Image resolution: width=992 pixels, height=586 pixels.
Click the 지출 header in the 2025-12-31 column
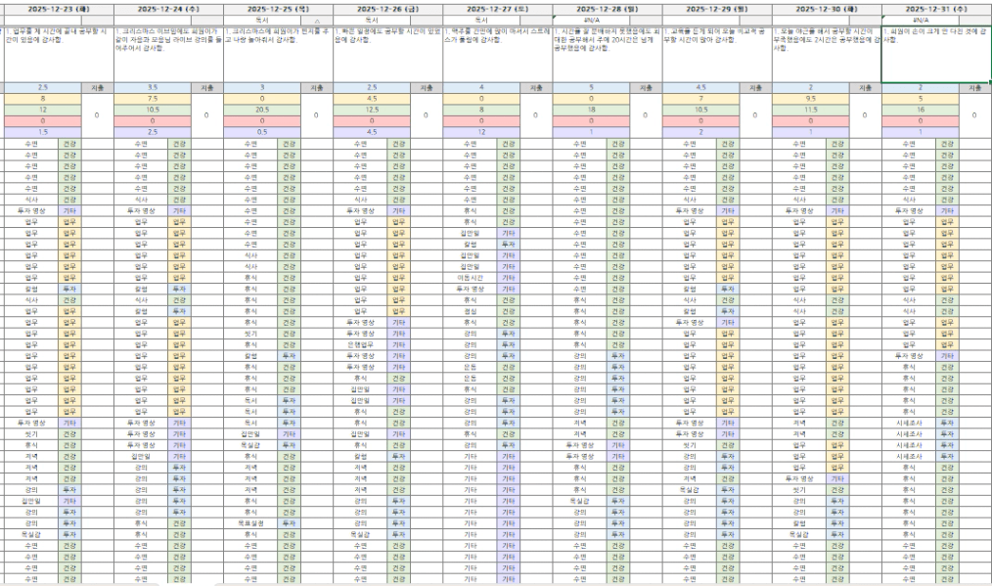975,88
